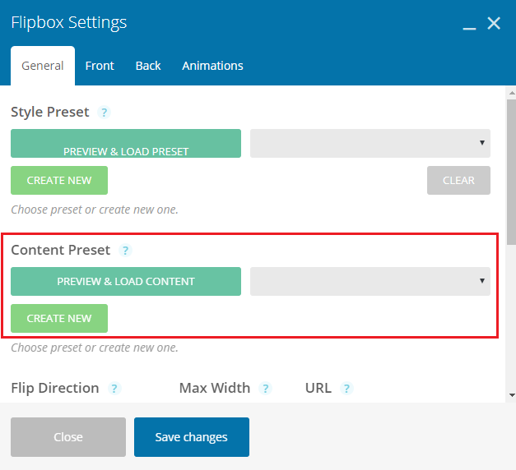Click Save changes button
Viewport: 516px width, 470px height.
click(x=192, y=437)
